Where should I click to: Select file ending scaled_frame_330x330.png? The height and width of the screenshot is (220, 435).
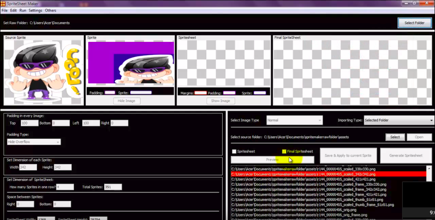point(309,185)
